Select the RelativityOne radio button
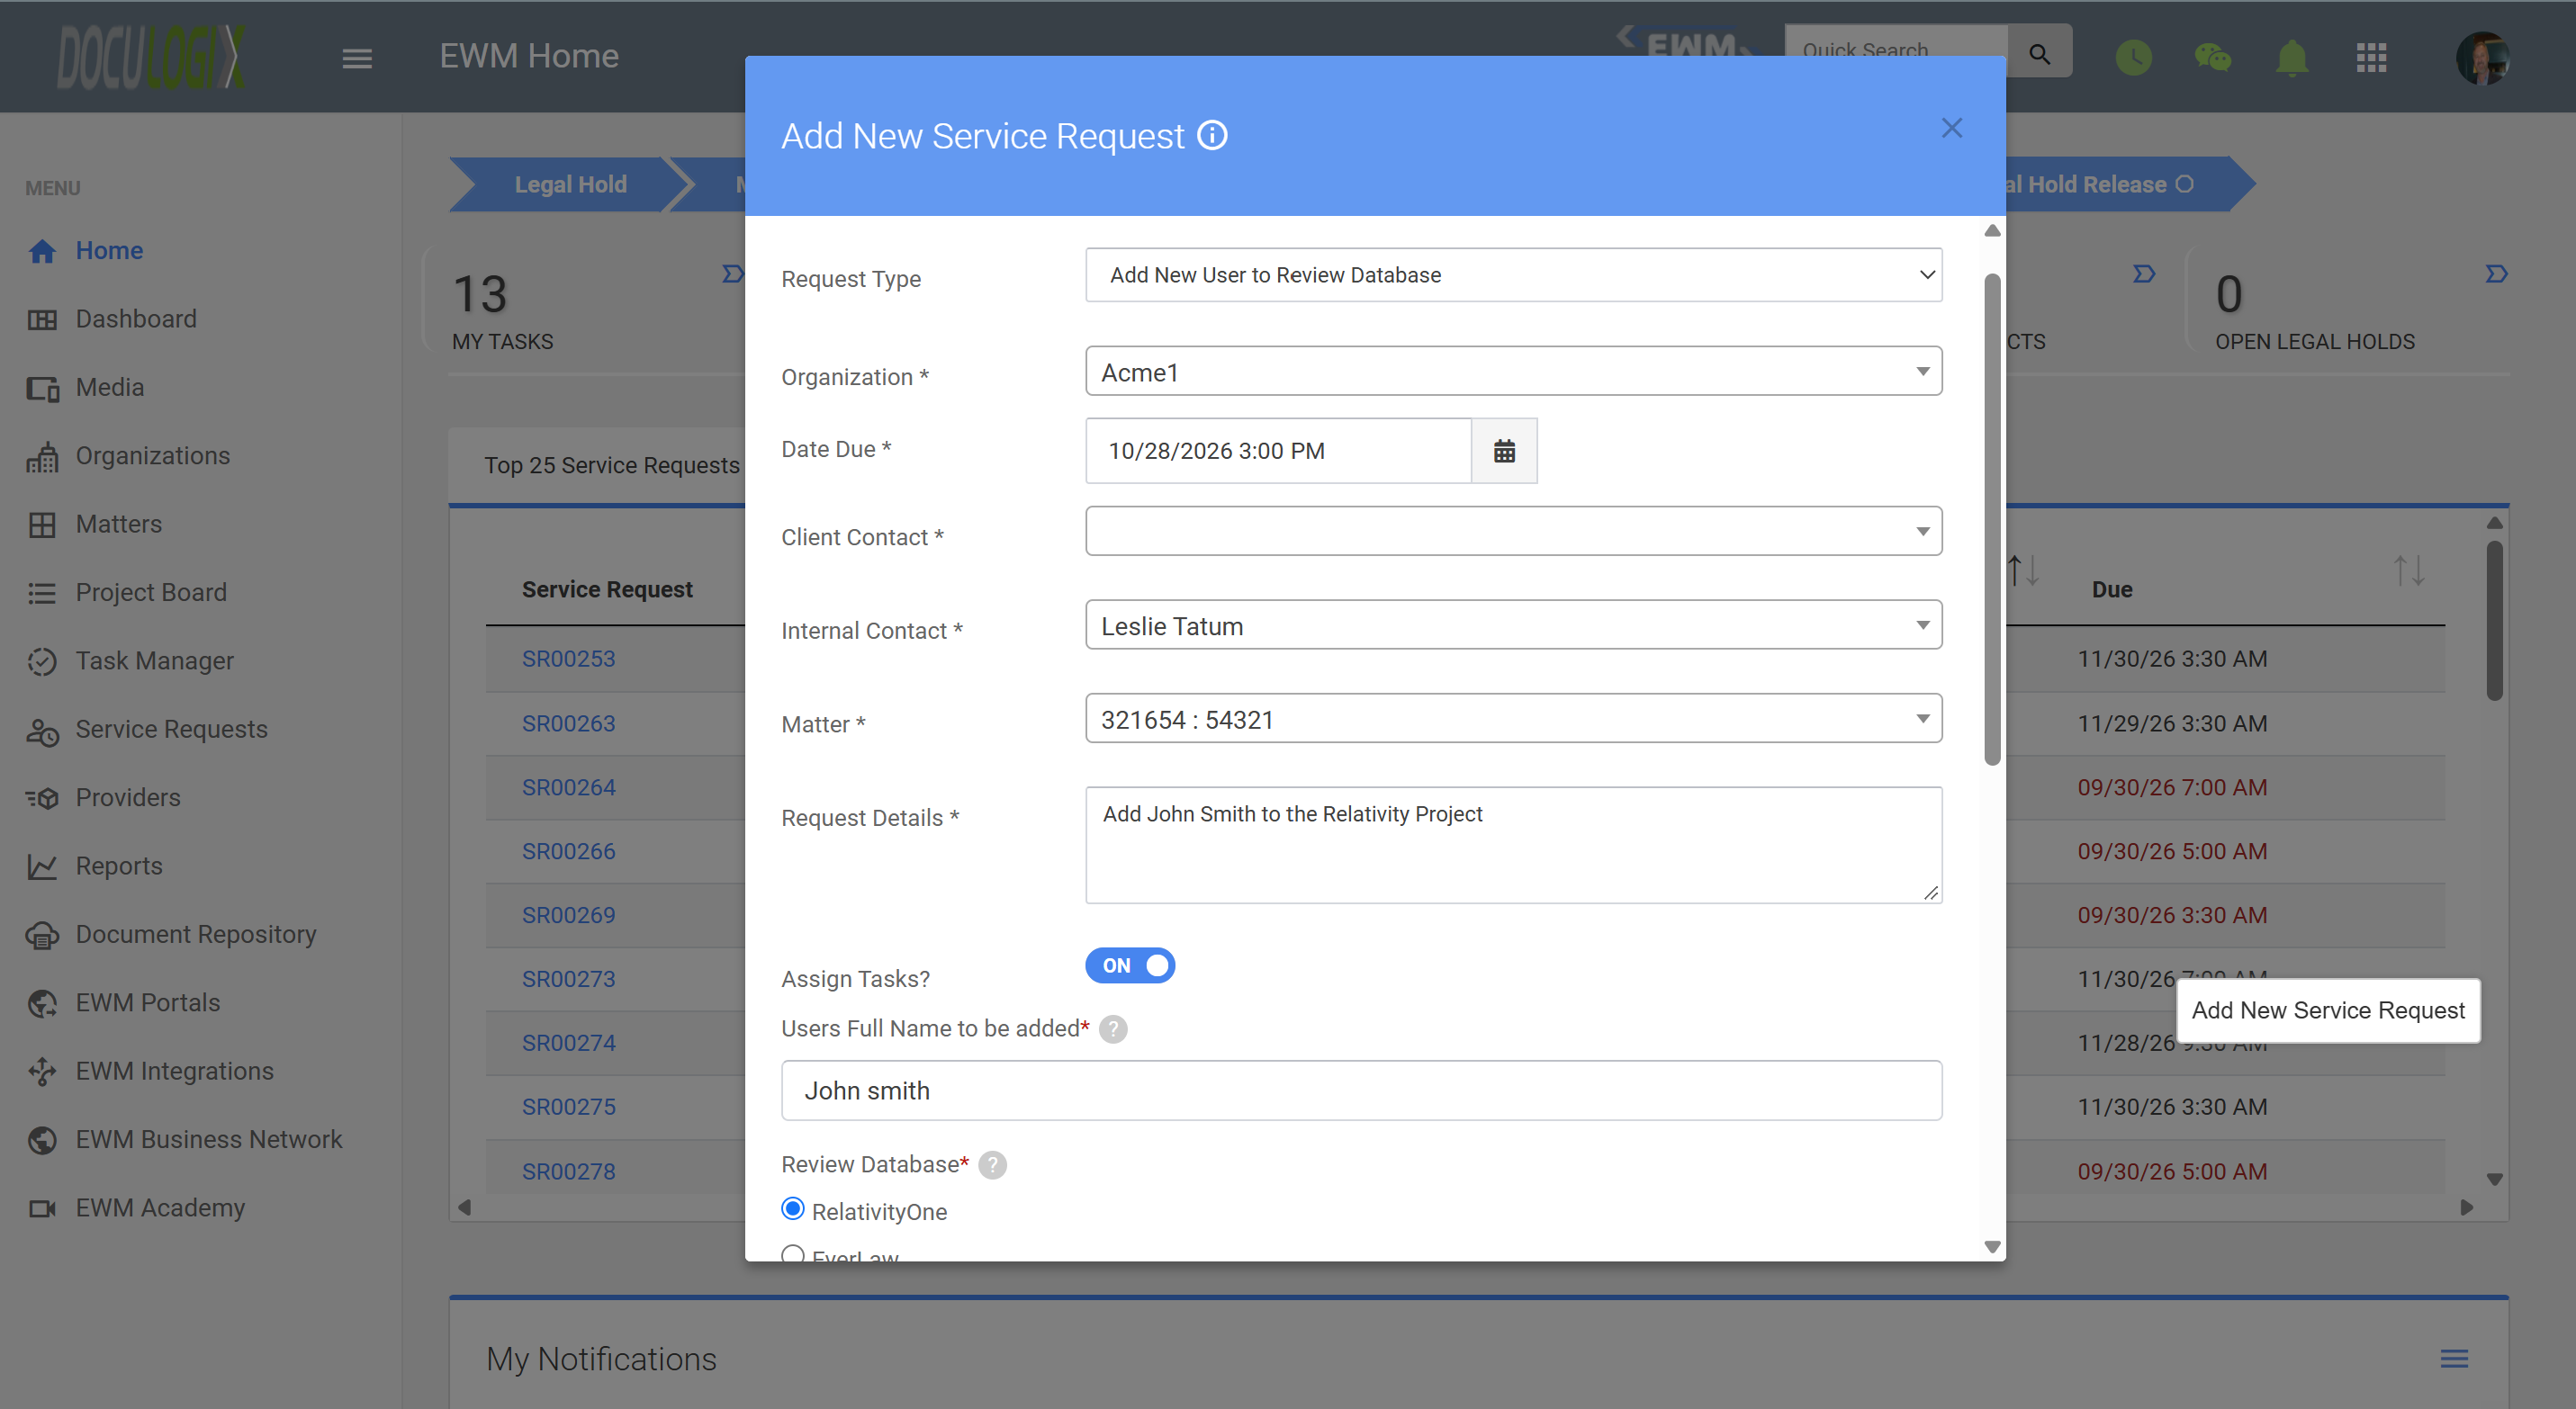The image size is (2576, 1409). (792, 1209)
